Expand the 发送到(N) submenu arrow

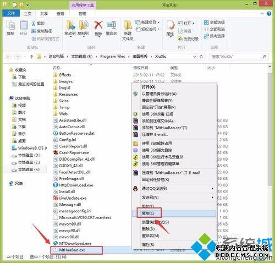(x=212, y=198)
